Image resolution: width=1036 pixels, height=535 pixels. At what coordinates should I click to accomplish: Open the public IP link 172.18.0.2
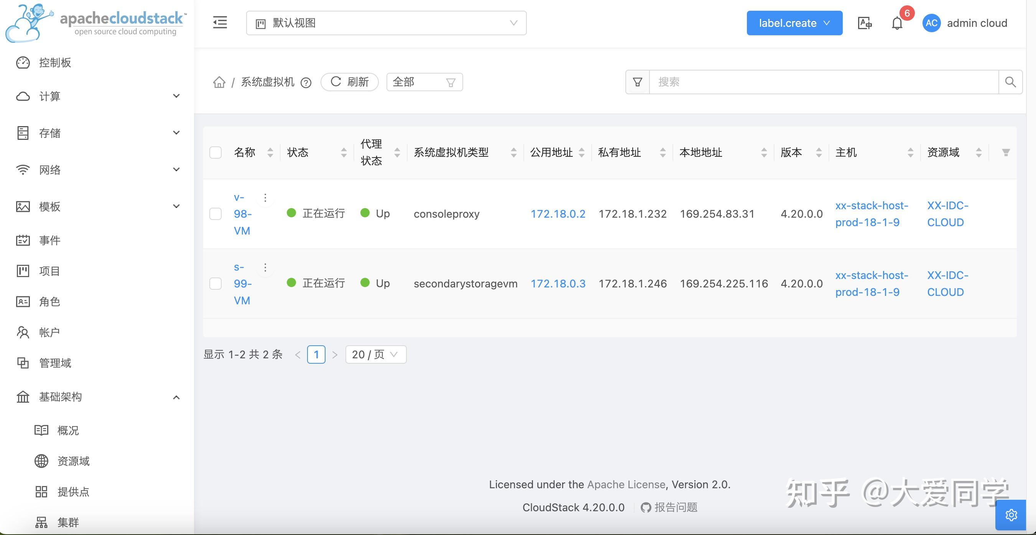pyautogui.click(x=558, y=214)
